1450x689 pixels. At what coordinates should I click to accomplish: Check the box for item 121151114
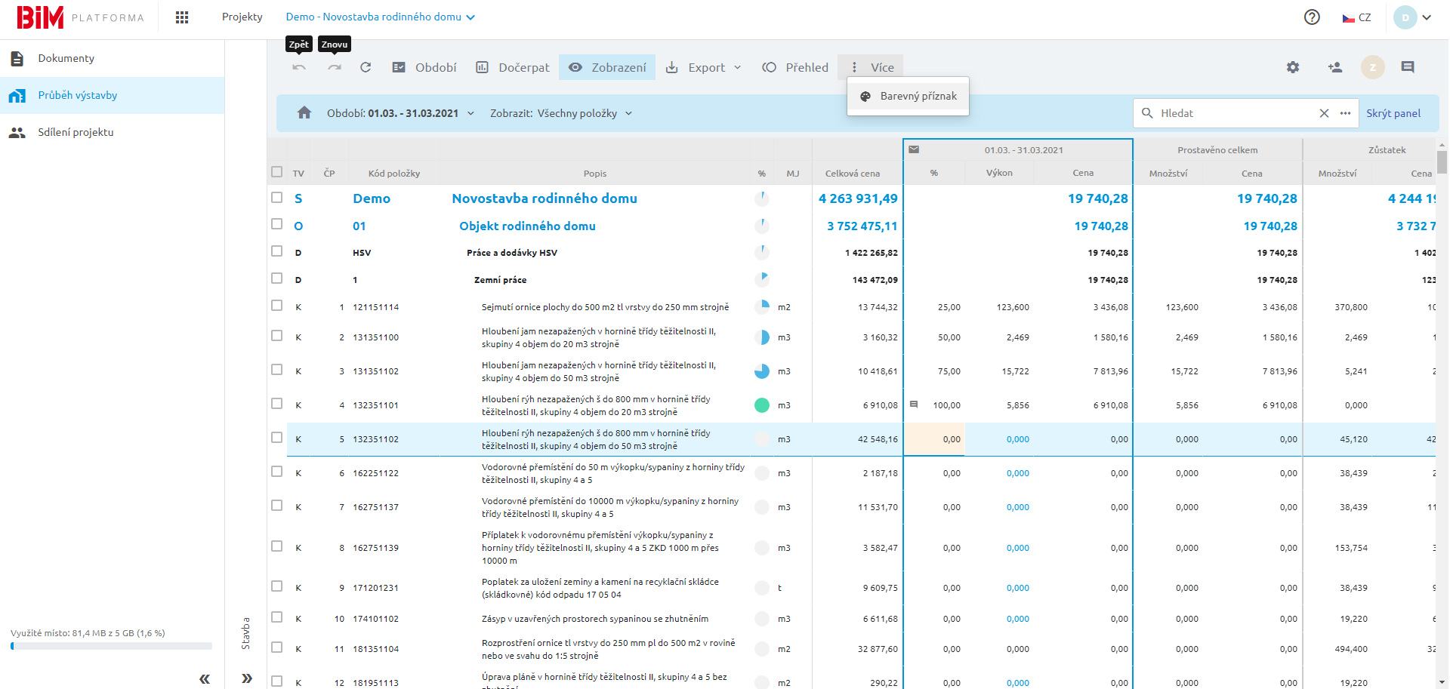277,306
